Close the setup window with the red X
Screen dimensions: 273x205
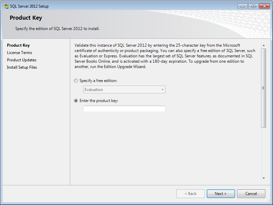coord(264,6)
